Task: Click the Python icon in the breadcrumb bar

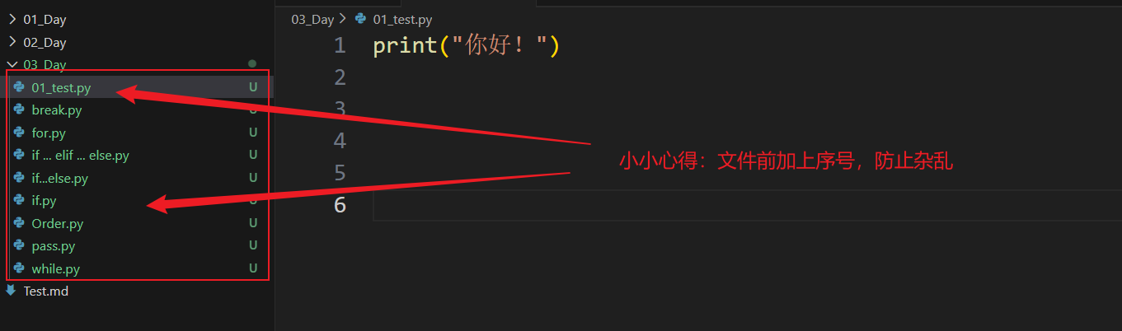Action: tap(360, 19)
